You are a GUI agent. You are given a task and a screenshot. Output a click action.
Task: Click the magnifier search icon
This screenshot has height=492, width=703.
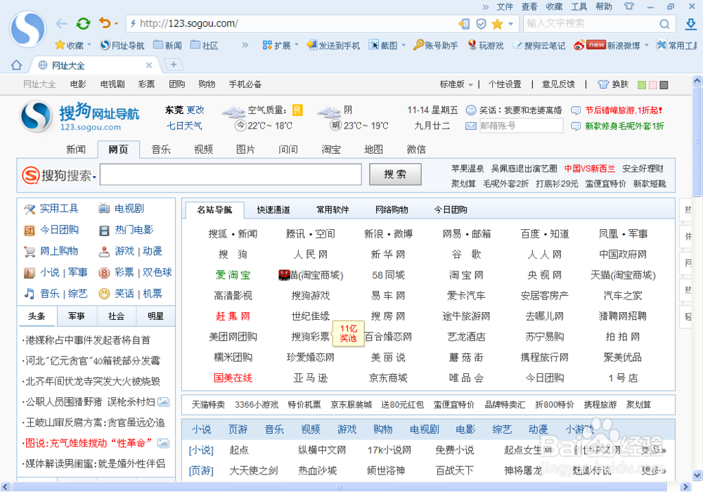664,24
